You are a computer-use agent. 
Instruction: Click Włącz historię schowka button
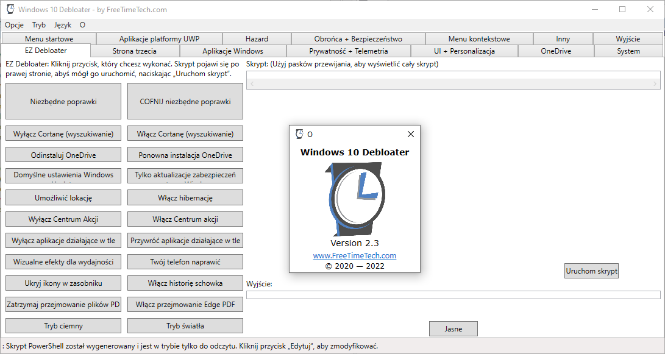(x=185, y=283)
